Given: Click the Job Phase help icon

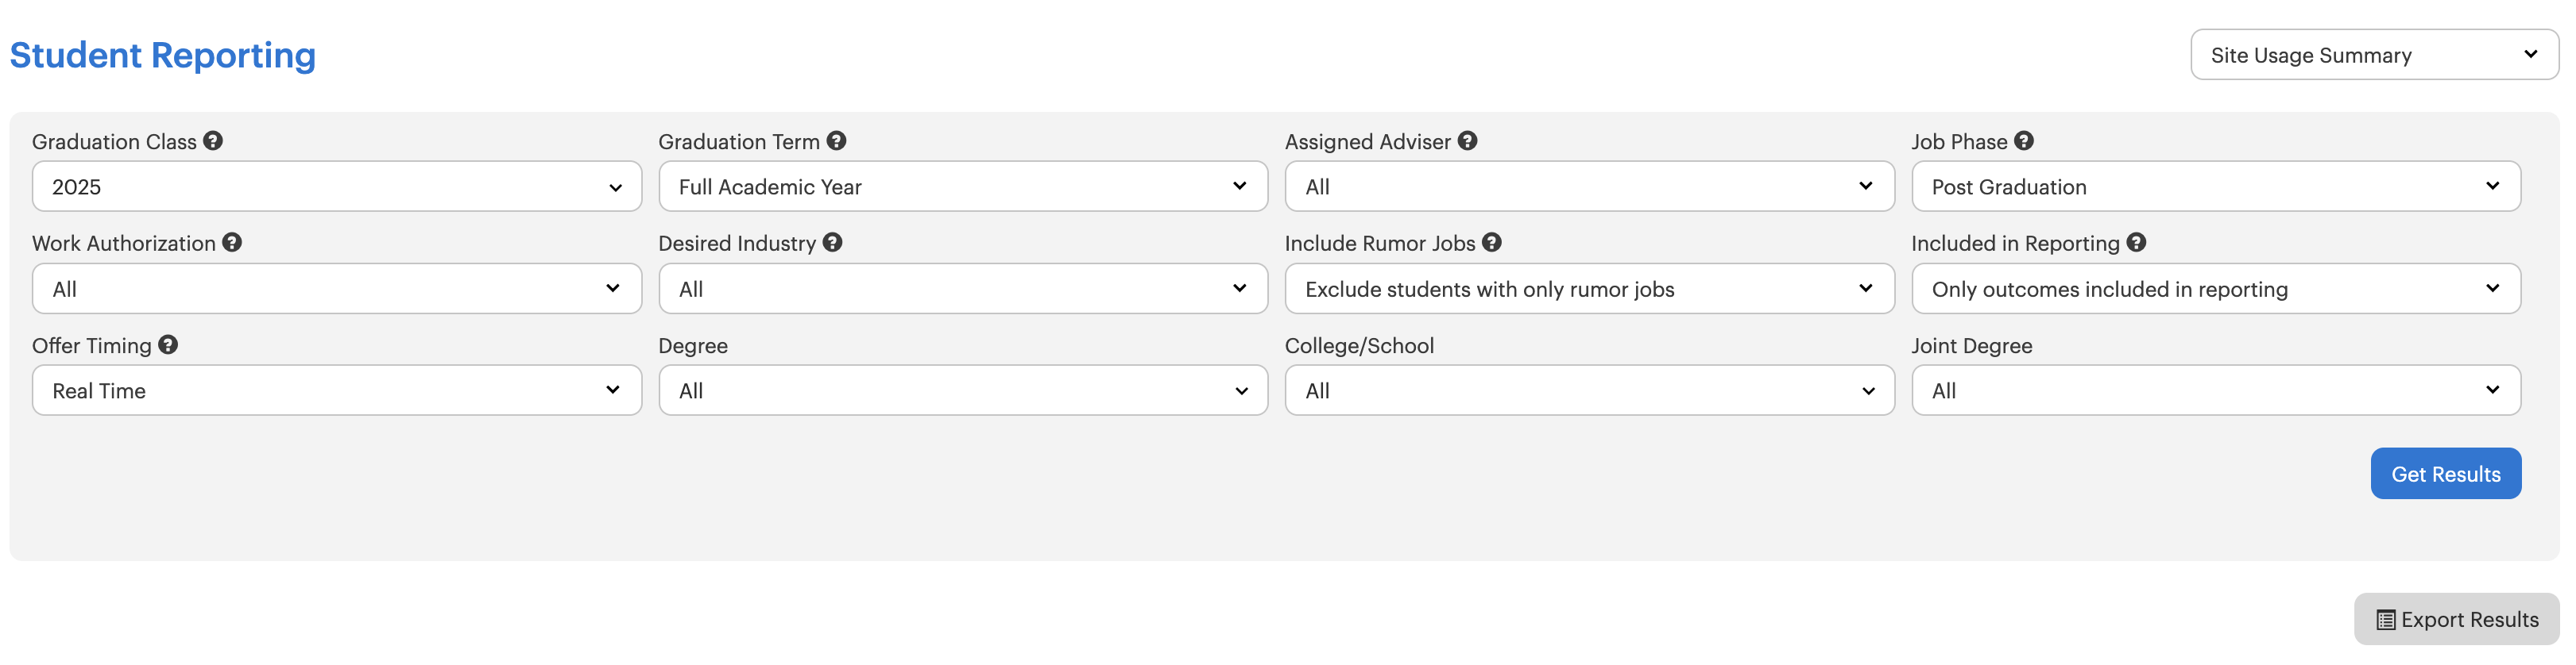Looking at the screenshot, I should click(2024, 140).
